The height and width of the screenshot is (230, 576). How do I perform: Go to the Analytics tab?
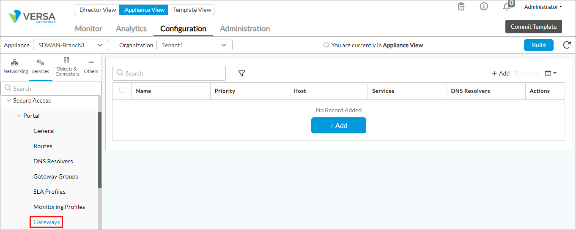(131, 29)
